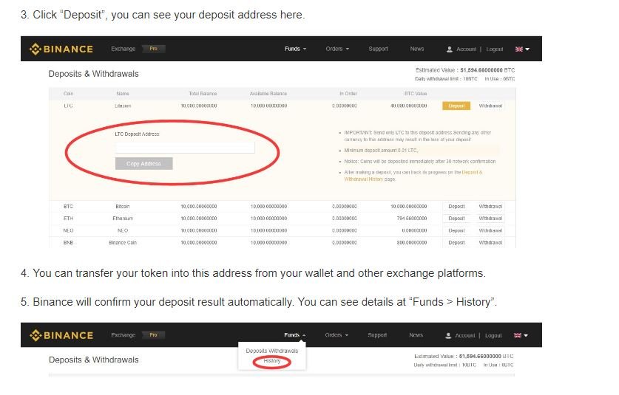
Task: Open language flag dropdown in step 3 screenshot
Action: [522, 49]
